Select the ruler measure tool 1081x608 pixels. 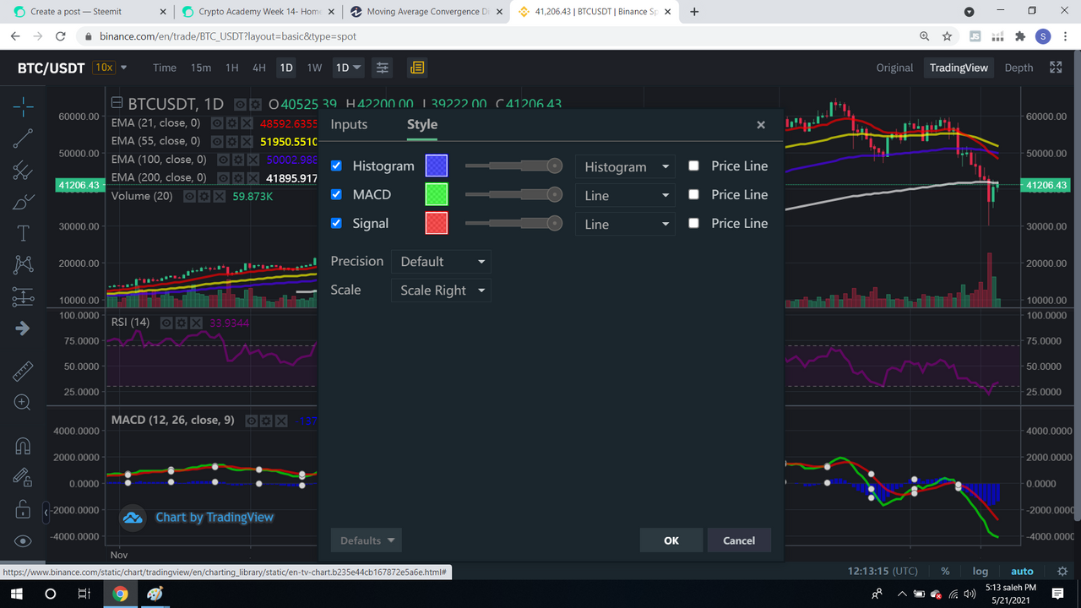pos(23,371)
